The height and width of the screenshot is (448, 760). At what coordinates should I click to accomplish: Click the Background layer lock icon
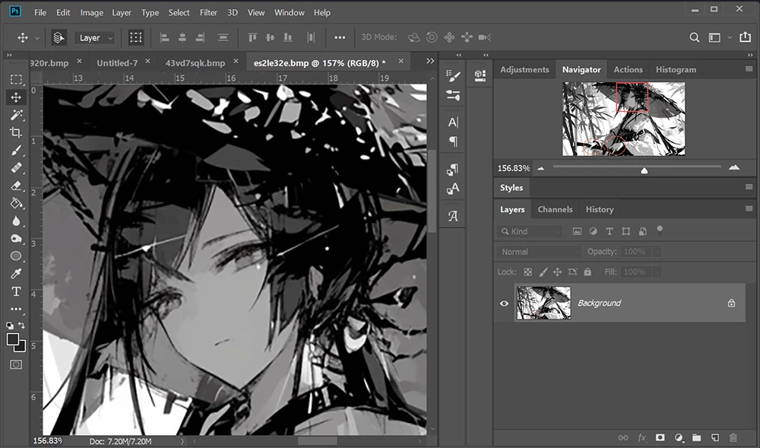point(731,303)
